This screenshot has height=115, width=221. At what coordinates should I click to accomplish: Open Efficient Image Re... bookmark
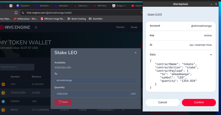pos(52,19)
